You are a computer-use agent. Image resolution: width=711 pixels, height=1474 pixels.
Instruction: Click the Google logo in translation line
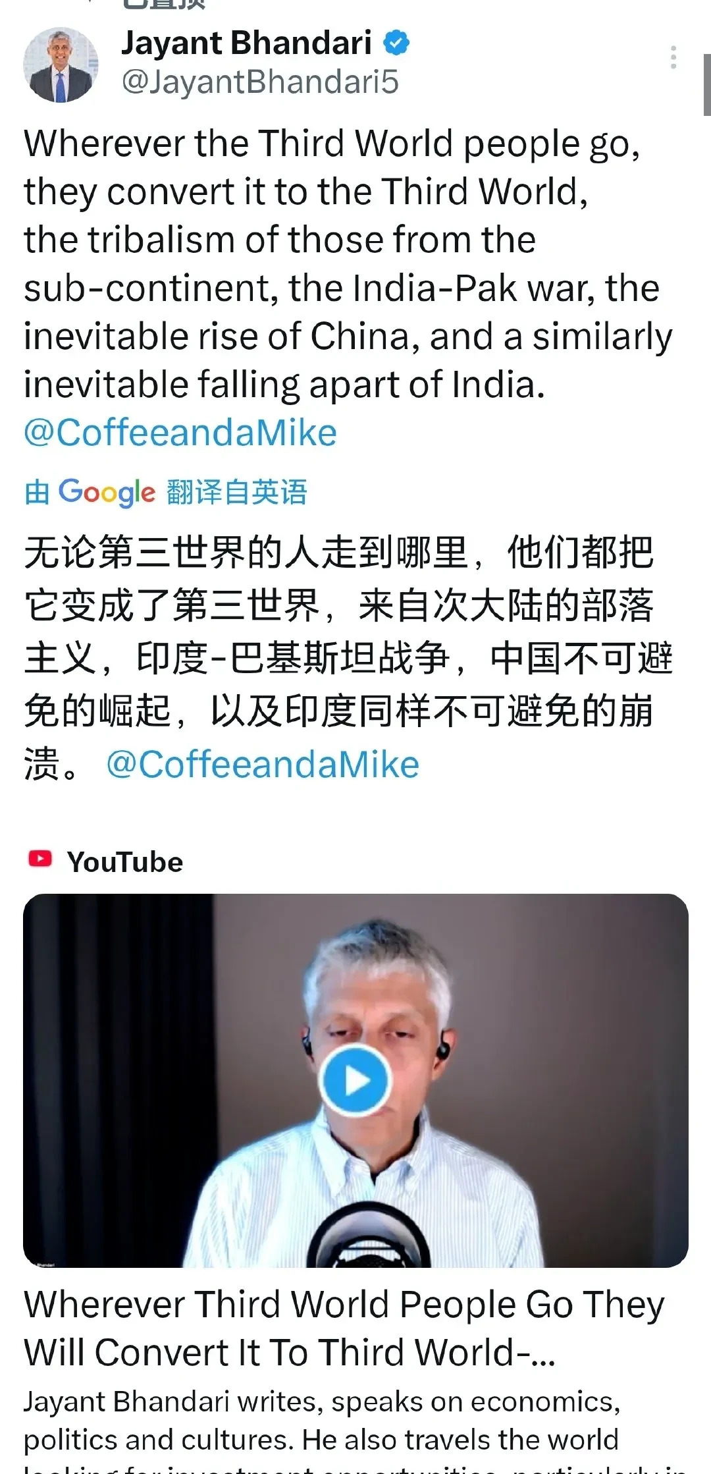pos(107,493)
